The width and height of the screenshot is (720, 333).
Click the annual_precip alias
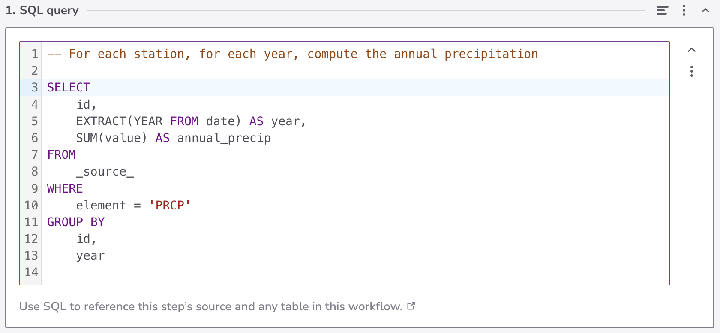[224, 138]
